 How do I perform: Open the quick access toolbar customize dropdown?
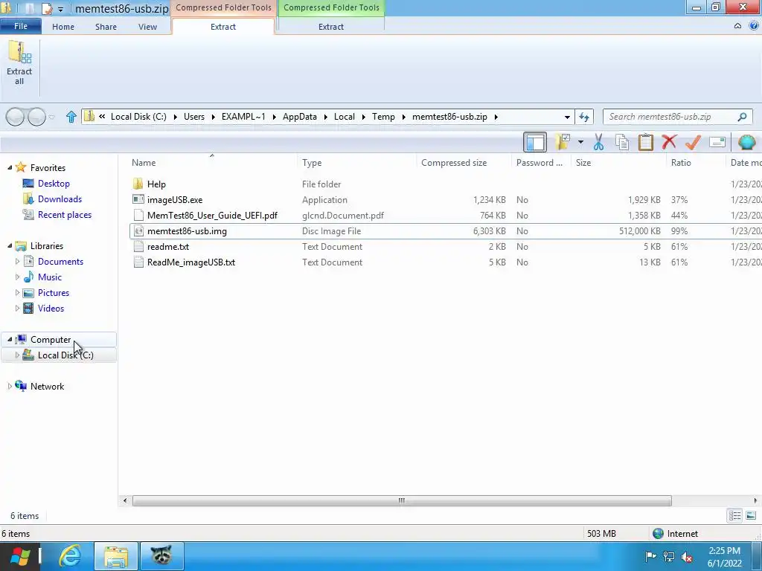pos(60,9)
